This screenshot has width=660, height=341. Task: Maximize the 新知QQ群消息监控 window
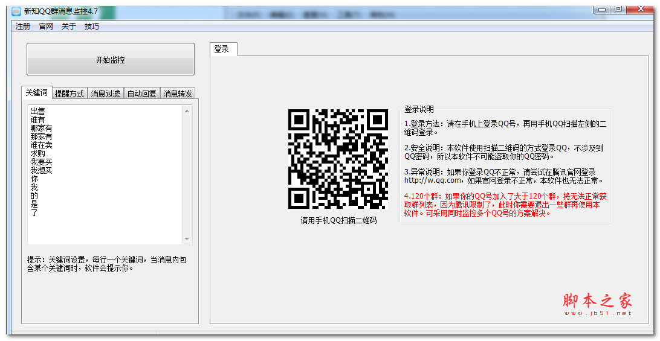618,9
